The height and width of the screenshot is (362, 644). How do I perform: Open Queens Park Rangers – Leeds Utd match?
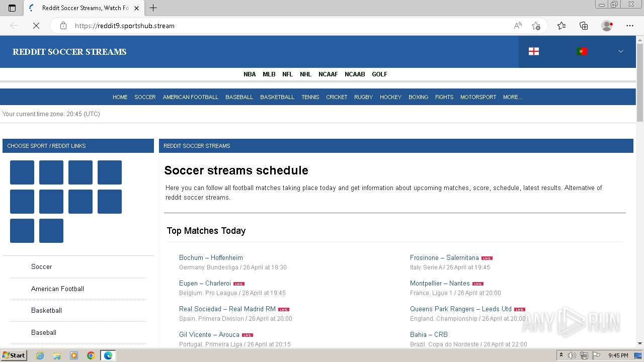tap(461, 309)
